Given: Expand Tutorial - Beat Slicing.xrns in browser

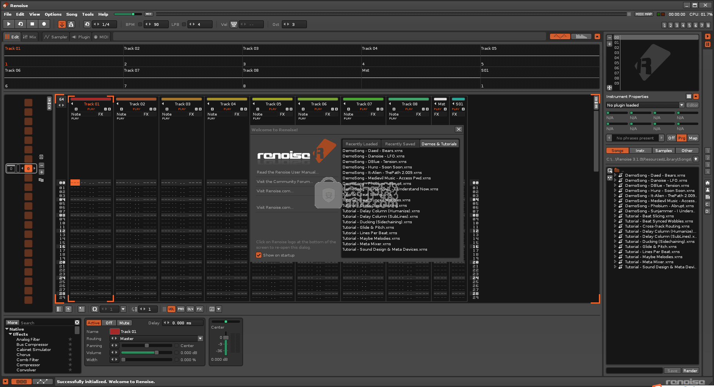Looking at the screenshot, I should pos(615,216).
